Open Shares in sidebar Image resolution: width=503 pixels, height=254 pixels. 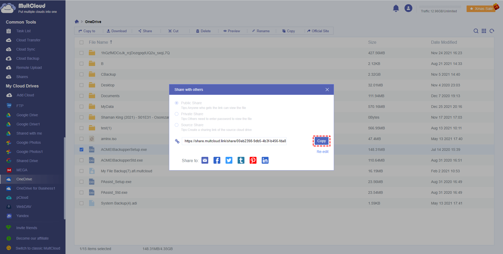coord(22,77)
